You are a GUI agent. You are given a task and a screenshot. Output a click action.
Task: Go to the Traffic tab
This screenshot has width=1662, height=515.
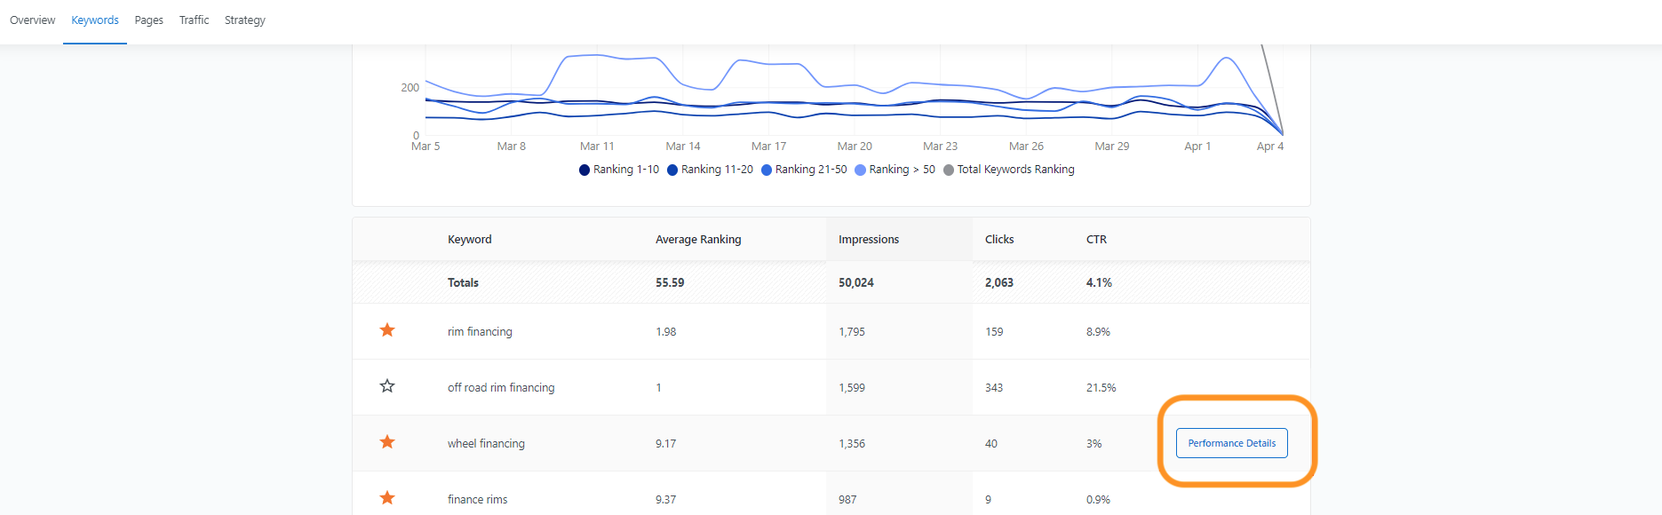click(x=194, y=20)
